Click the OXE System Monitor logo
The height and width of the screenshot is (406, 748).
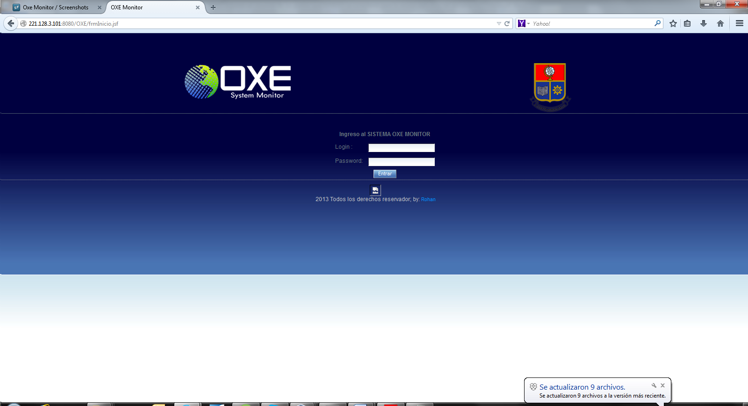coord(237,82)
